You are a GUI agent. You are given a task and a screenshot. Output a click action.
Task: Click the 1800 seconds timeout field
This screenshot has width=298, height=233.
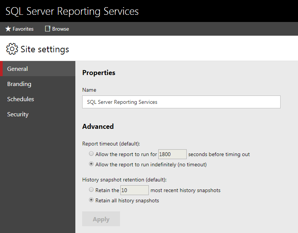click(172, 154)
